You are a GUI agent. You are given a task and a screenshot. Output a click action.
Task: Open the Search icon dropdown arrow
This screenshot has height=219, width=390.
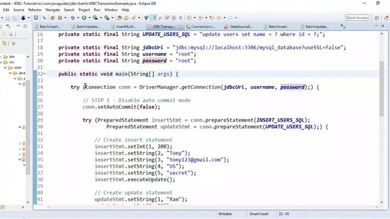(139, 18)
